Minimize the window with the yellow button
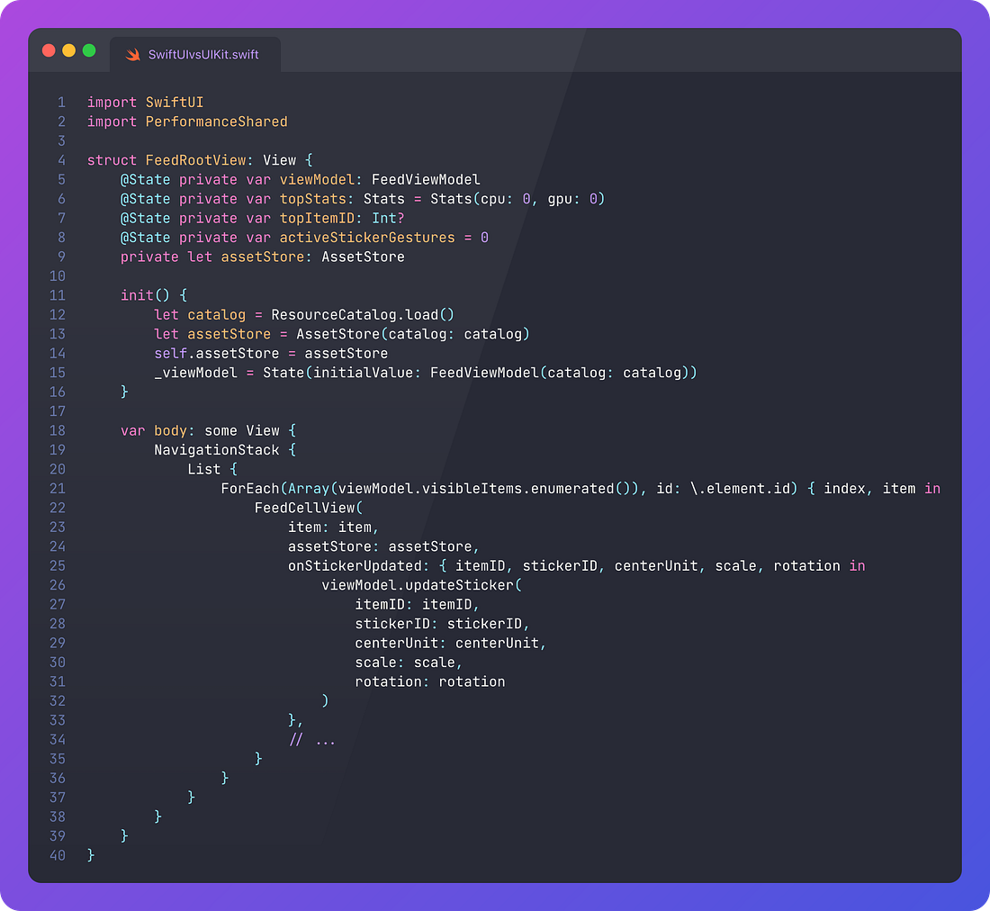The height and width of the screenshot is (911, 990). coord(68,50)
